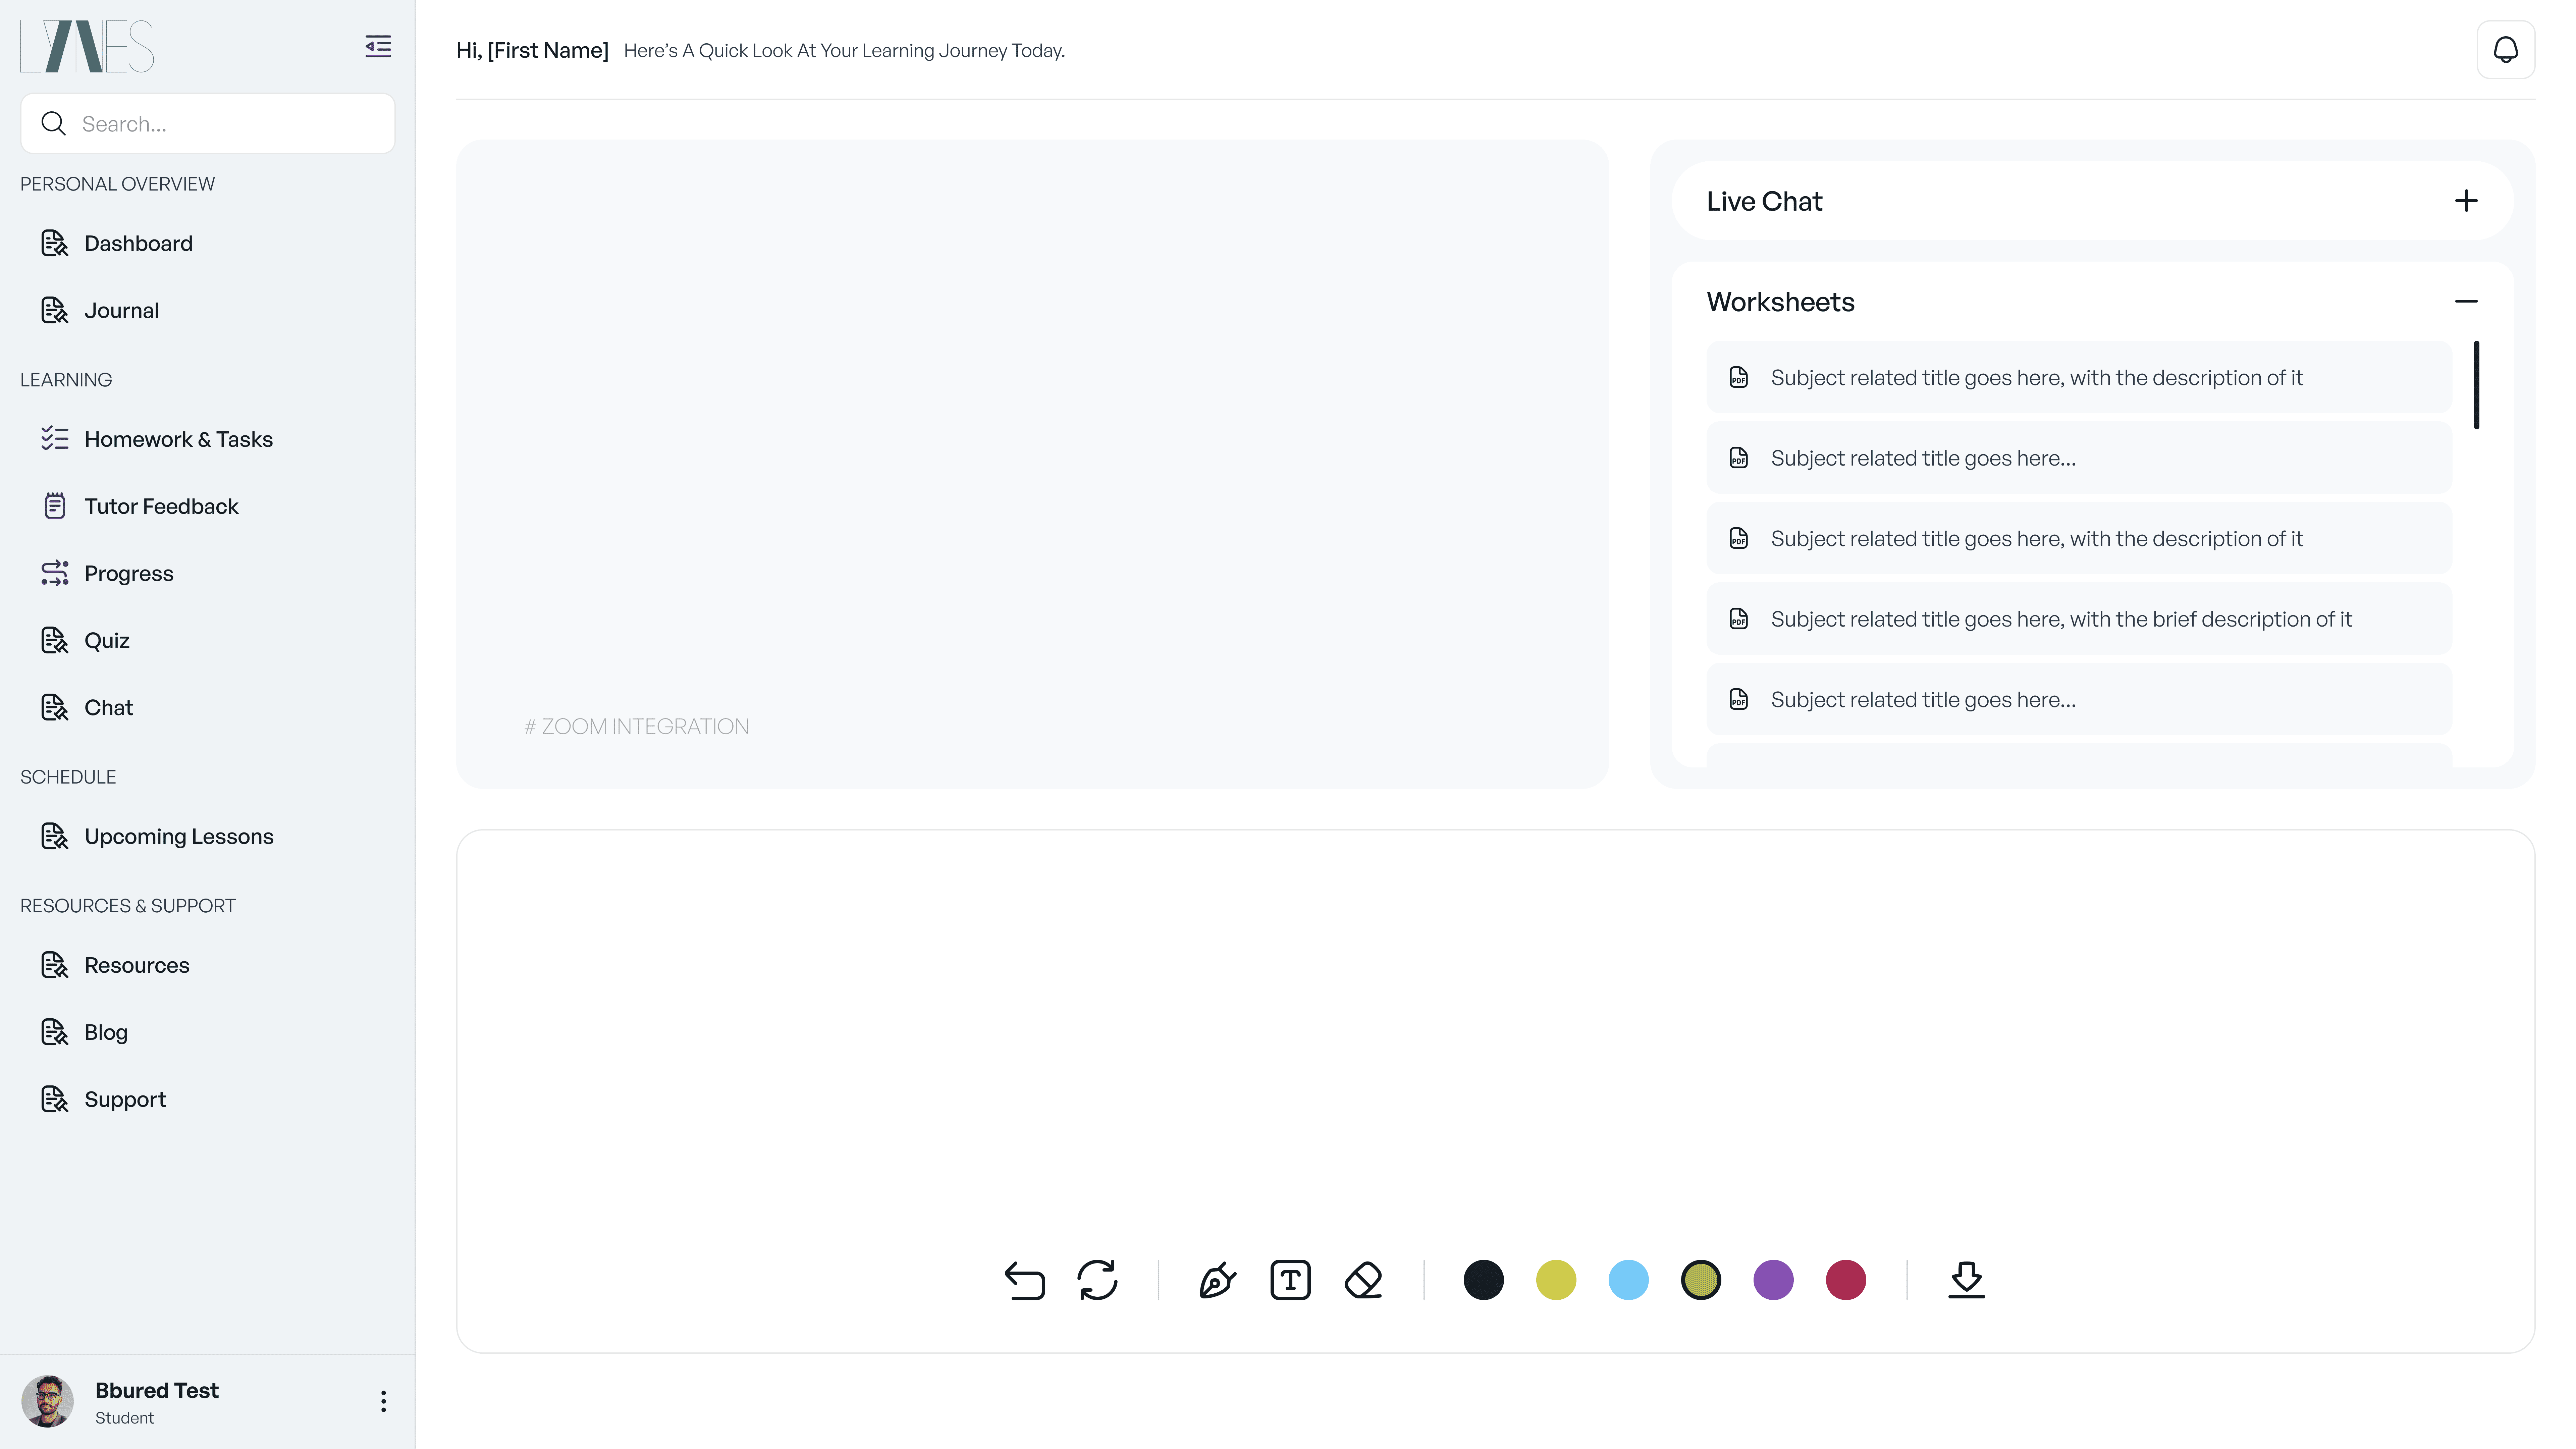Click the undo arrow in whiteboard toolbar

[1024, 1280]
